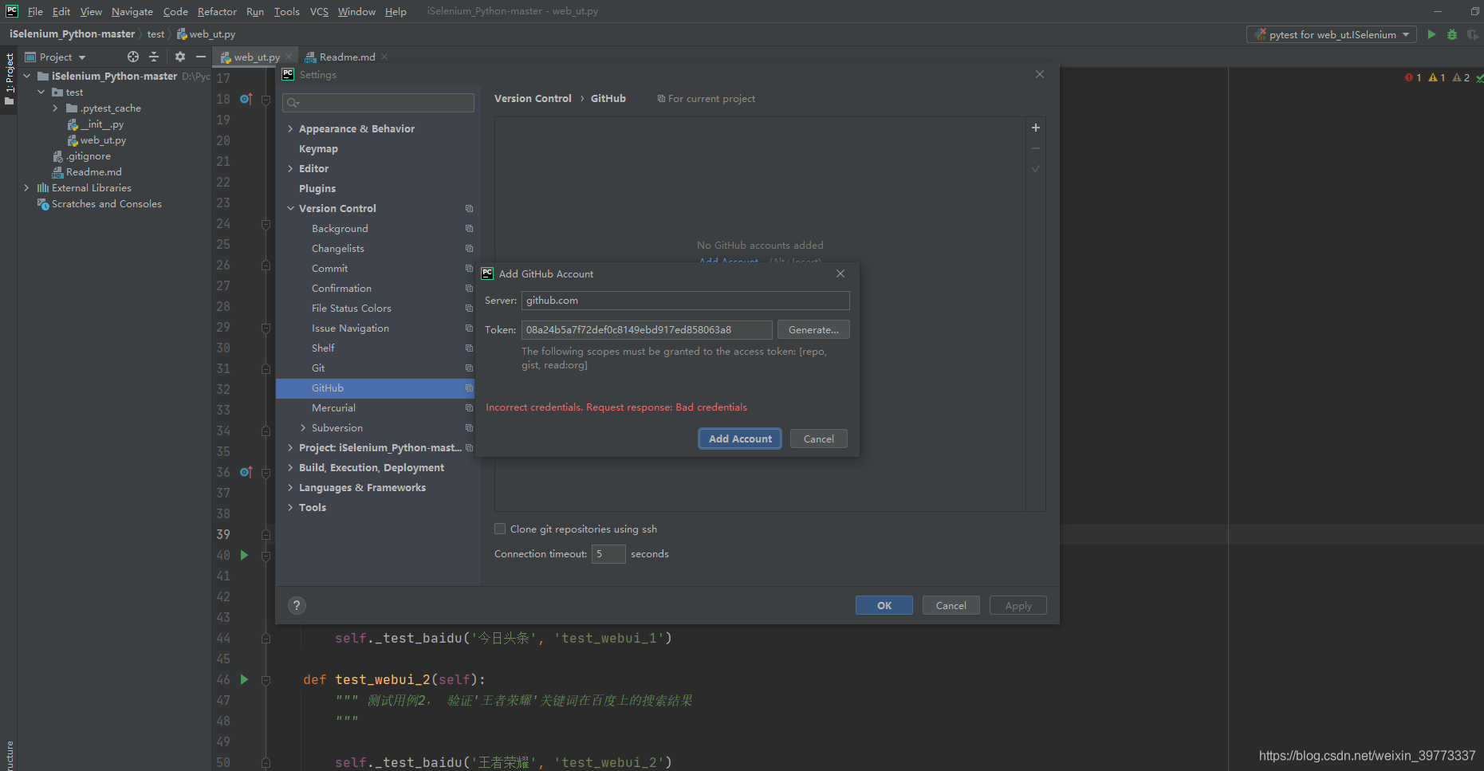Open Project panel gear settings icon

(x=180, y=57)
